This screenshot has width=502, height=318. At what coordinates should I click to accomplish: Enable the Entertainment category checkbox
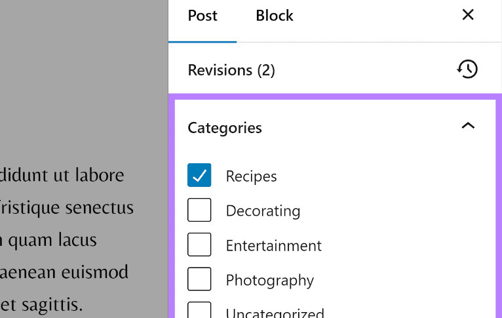click(199, 245)
